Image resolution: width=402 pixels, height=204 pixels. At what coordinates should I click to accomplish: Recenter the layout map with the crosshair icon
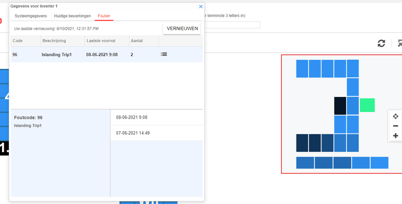[x=395, y=117]
